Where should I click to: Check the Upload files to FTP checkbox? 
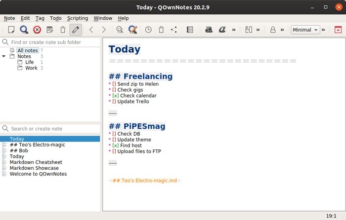114,151
